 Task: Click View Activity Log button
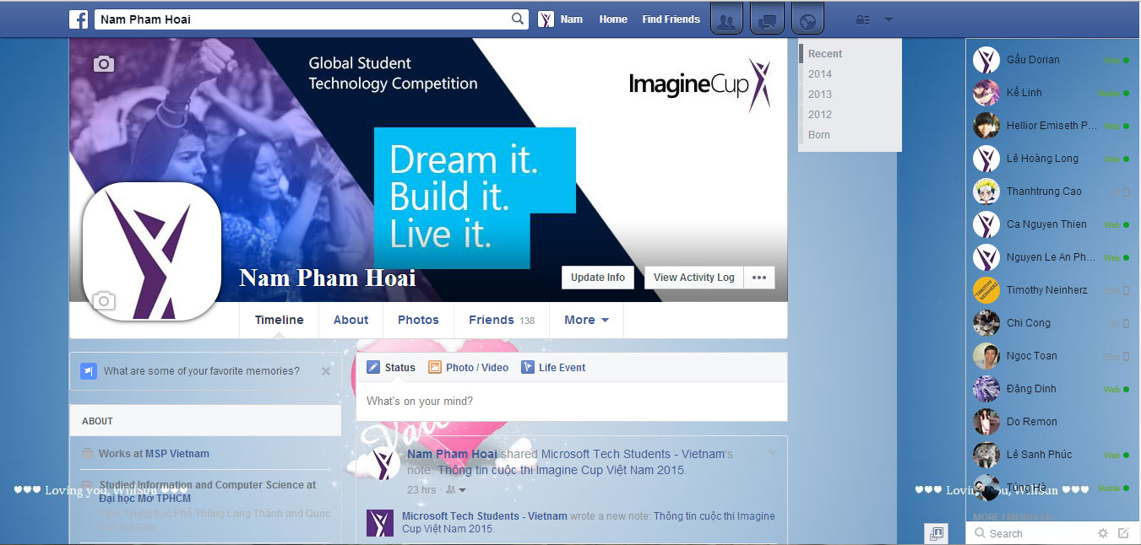693,278
